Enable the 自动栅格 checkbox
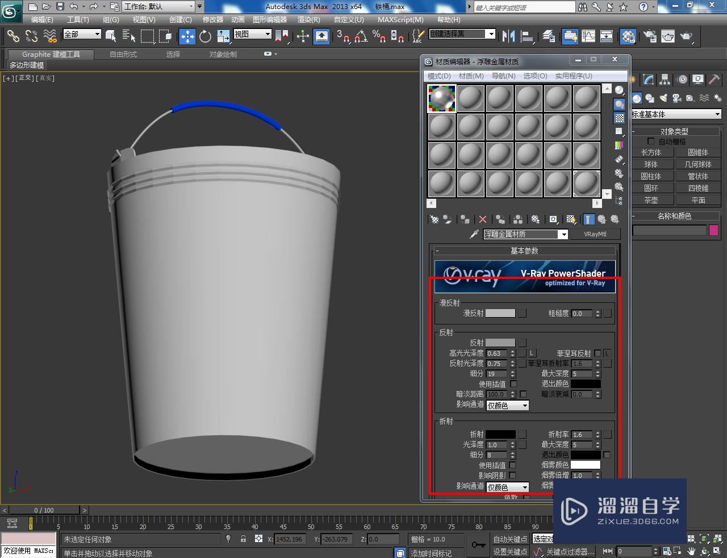 tap(651, 141)
